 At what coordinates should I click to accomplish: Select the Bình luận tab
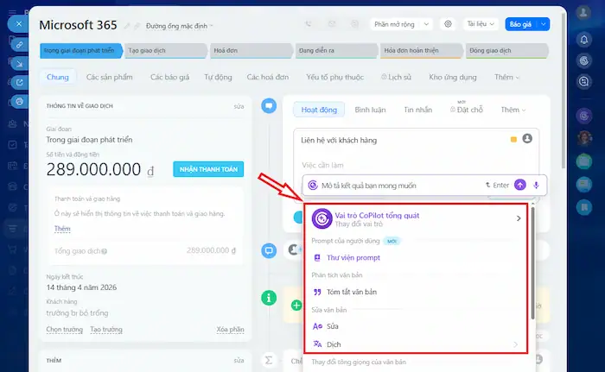coord(370,110)
